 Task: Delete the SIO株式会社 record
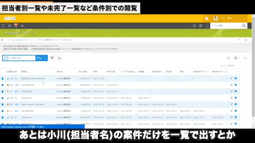tap(236, 91)
